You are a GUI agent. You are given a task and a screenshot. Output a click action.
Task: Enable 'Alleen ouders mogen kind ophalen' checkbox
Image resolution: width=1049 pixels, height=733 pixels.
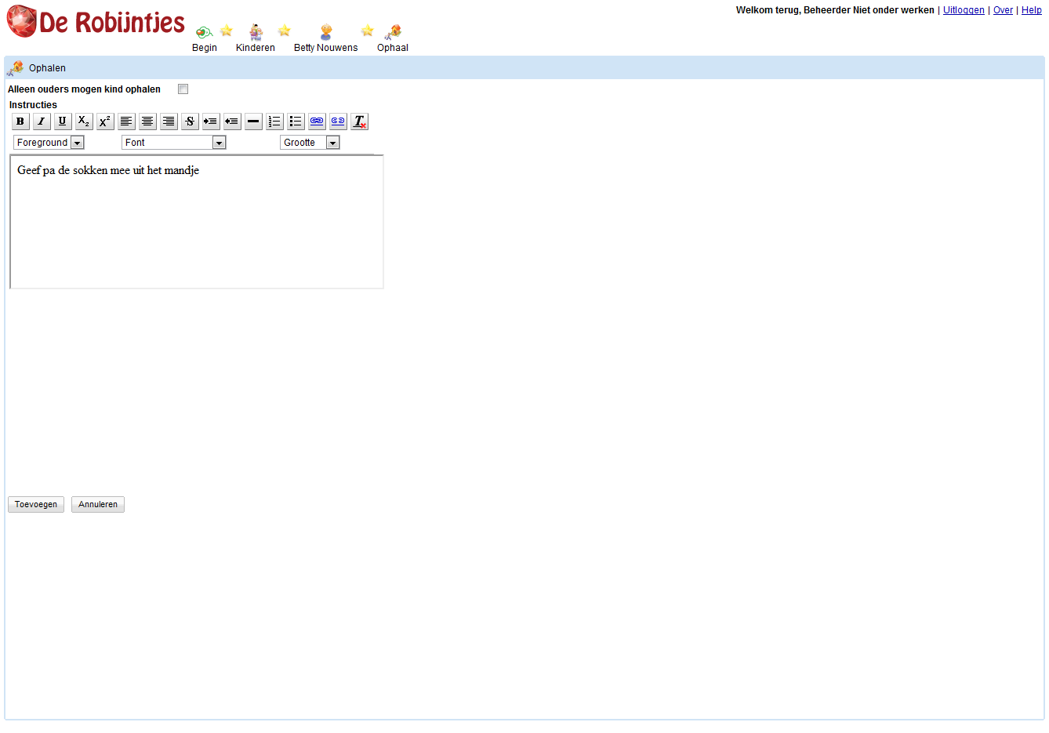tap(183, 89)
